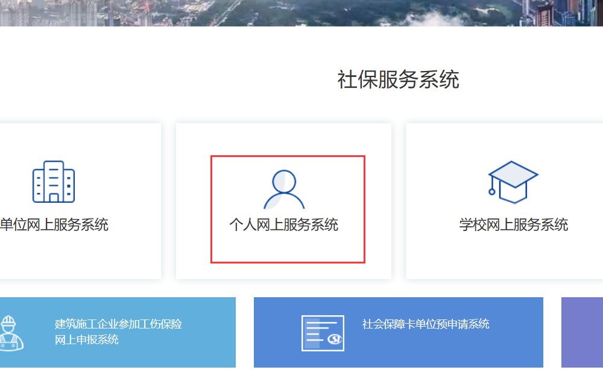This screenshot has width=603, height=370.
Task: Click the 社保服务系统 page heading
Action: [x=398, y=79]
